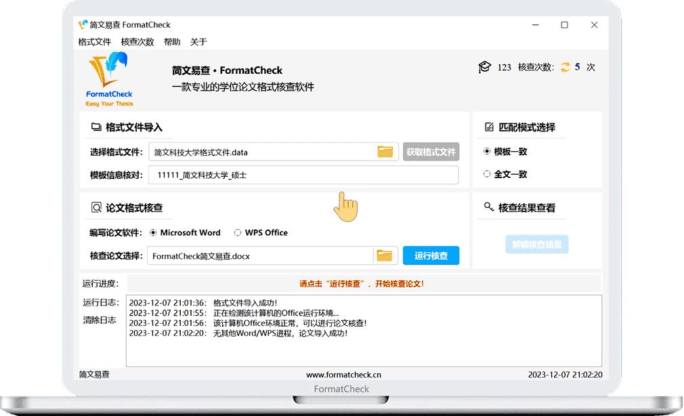Viewport: 684px width, 416px height.
Task: Choose Microsoft Word as writing software
Action: pos(185,232)
